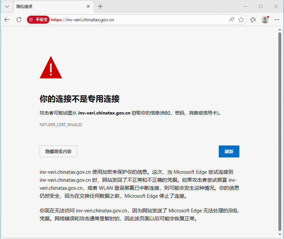
Task: Open a new tab with plus button
Action: tap(100, 6)
